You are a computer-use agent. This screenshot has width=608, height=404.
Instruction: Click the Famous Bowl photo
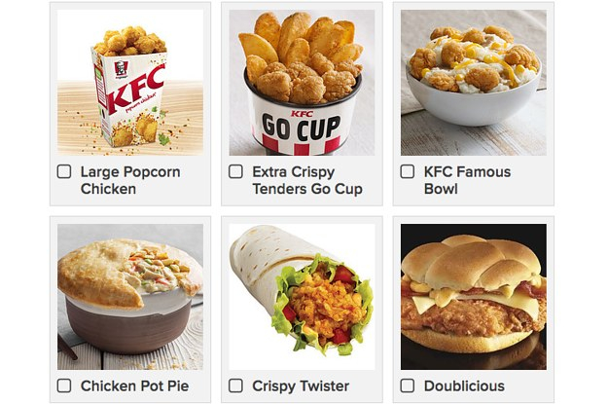pos(474,83)
